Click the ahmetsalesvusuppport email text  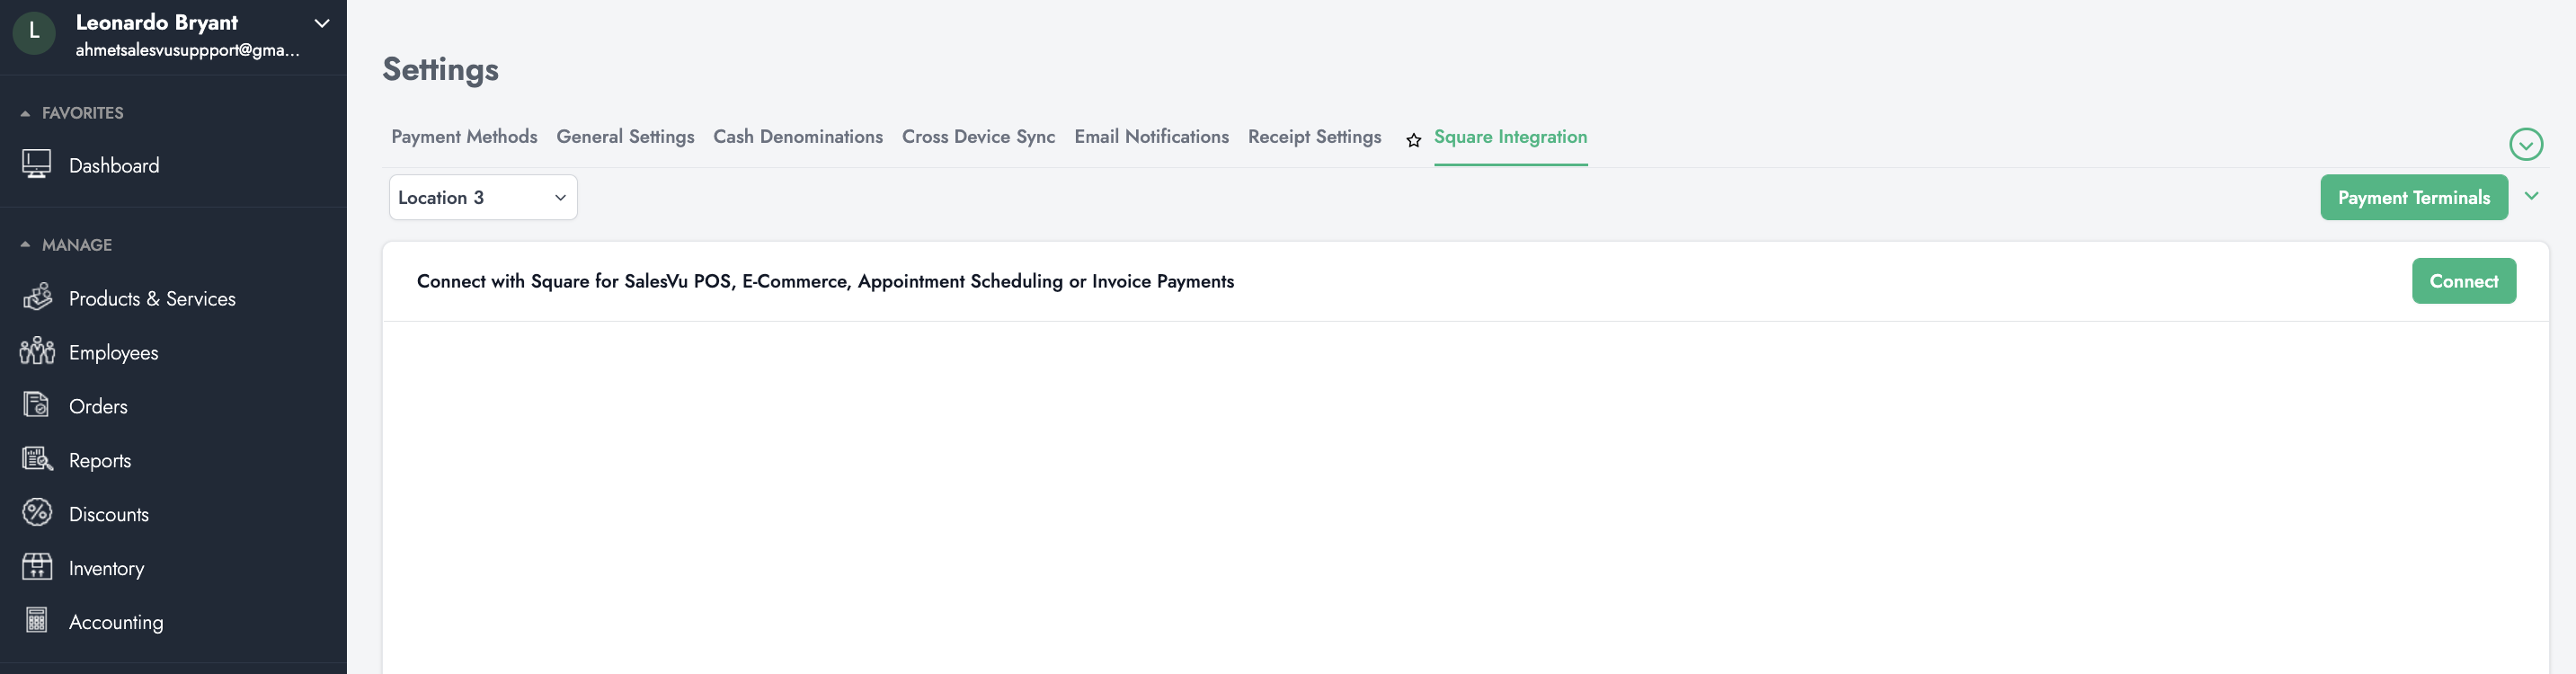(187, 50)
